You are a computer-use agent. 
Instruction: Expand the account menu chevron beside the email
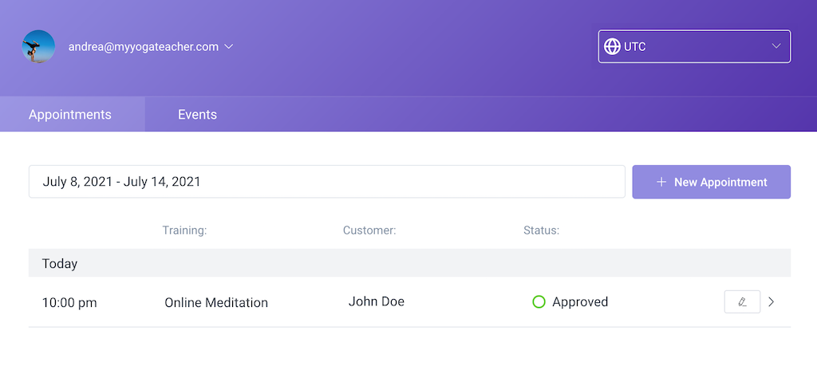click(x=229, y=46)
